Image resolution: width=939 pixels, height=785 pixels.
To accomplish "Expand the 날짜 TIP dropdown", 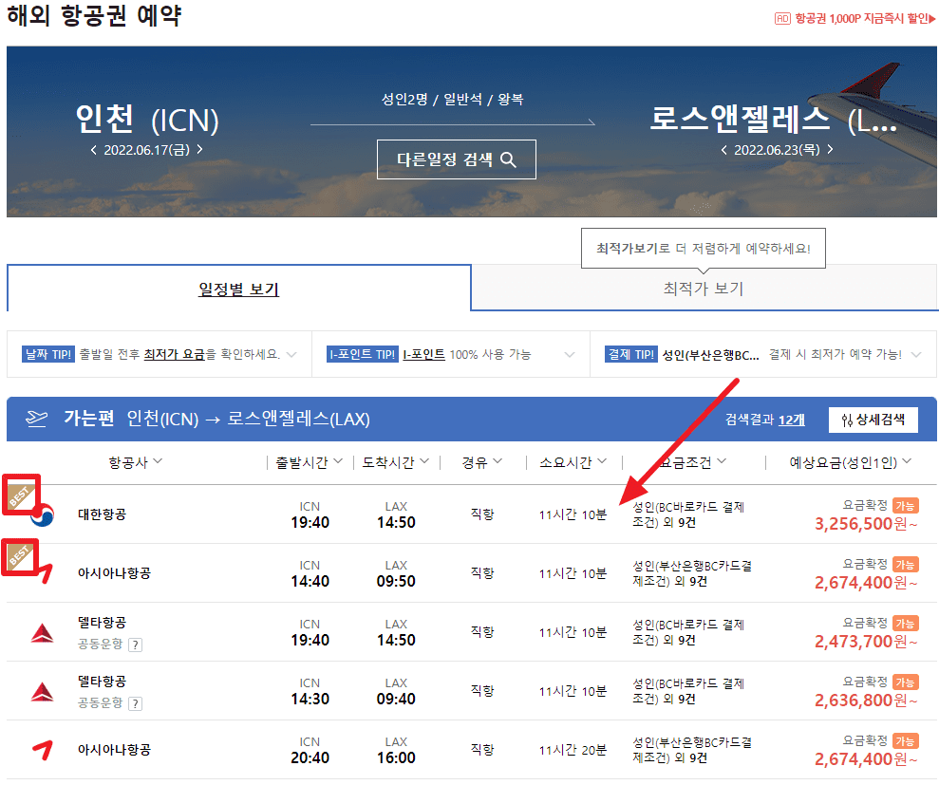I will [291, 354].
